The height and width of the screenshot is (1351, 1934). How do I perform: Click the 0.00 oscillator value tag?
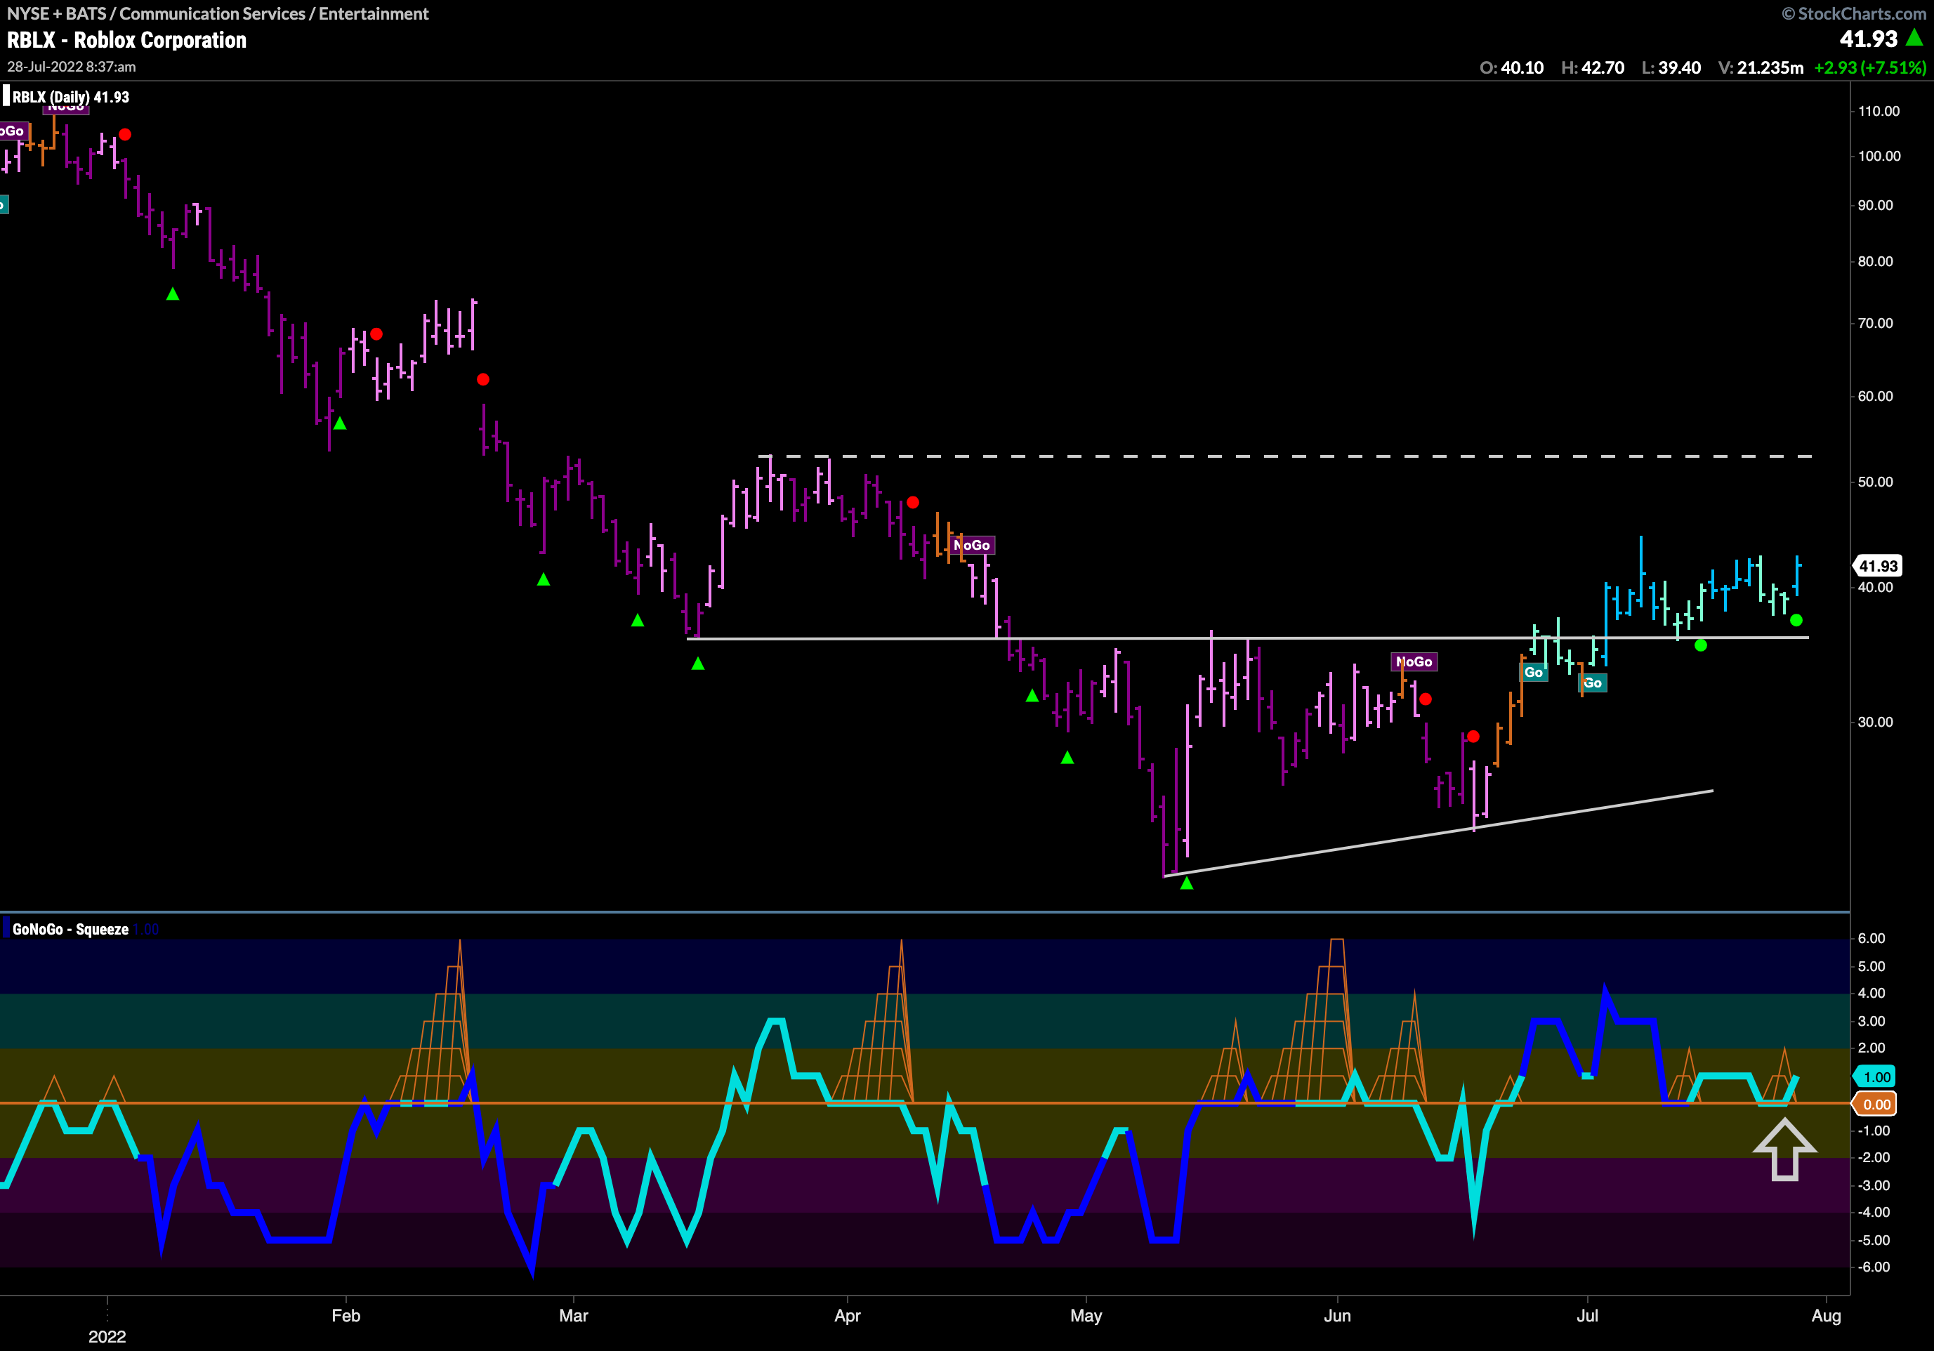pyautogui.click(x=1875, y=1105)
